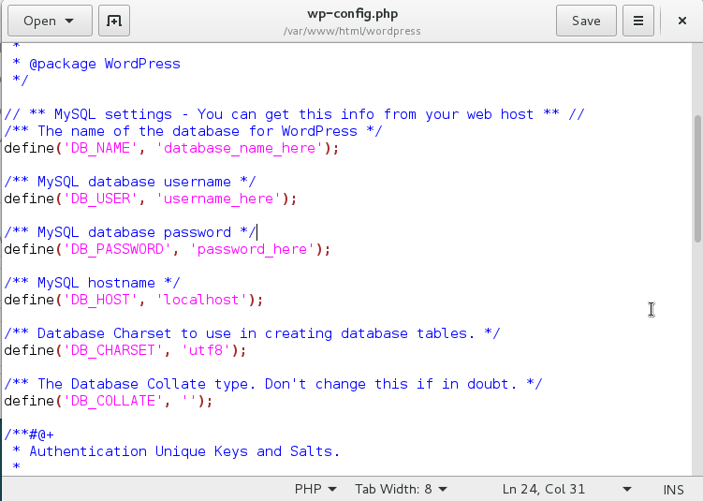Place cursor on 'database_name_here' value
703x501 pixels.
240,148
